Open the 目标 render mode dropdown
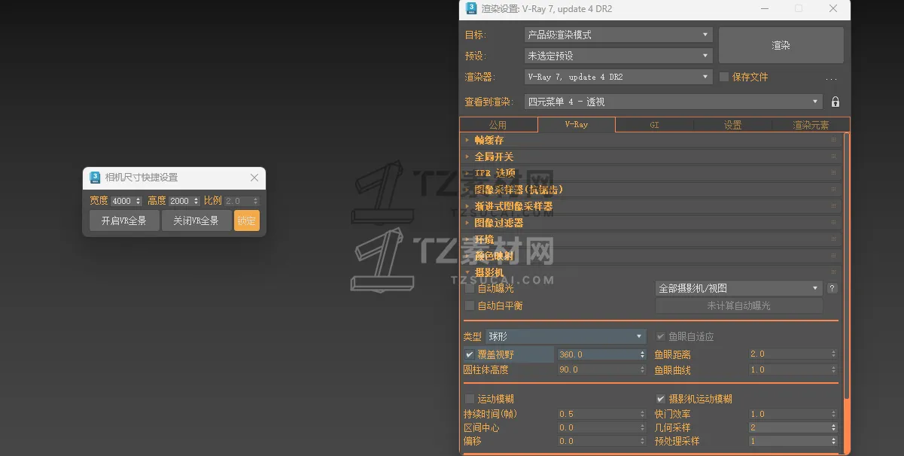 pos(618,35)
